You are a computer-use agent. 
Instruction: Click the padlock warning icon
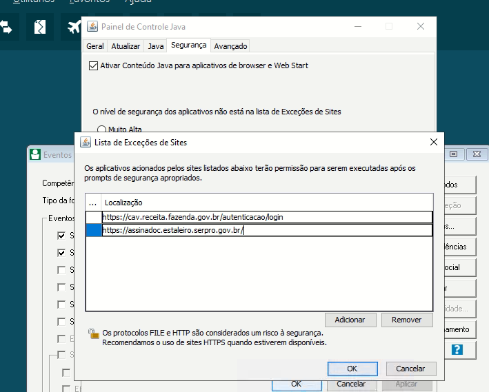pyautogui.click(x=93, y=333)
